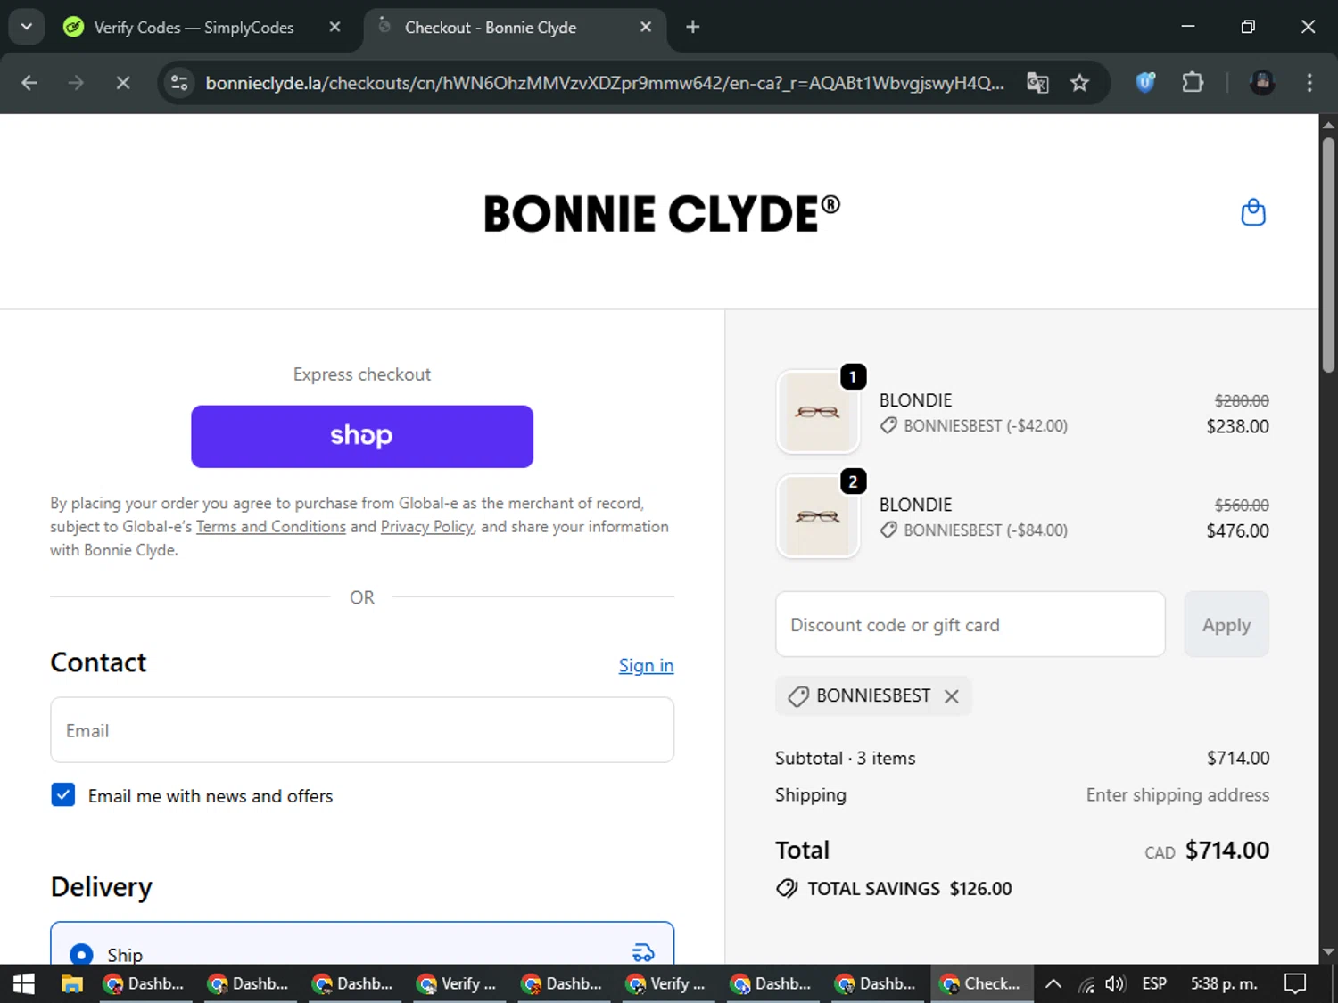Go back to previous page

[29, 83]
